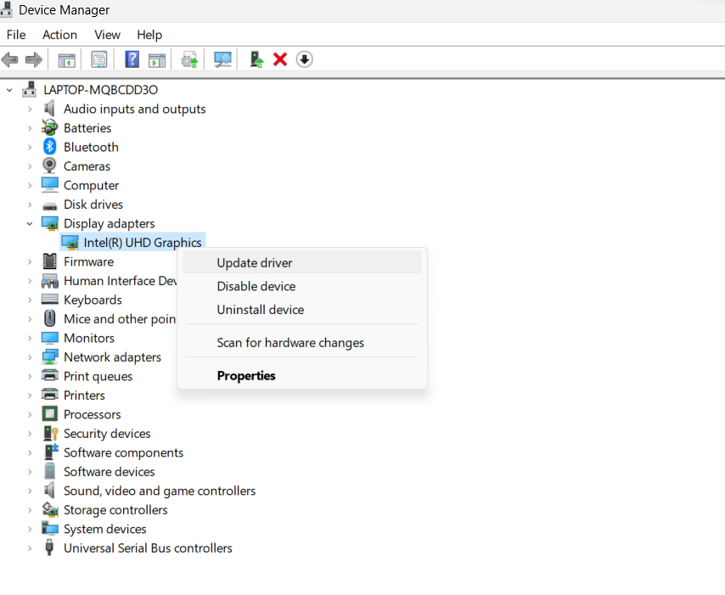Expand the Audio inputs and outputs node
Screen dimensions: 725x595
pos(30,109)
